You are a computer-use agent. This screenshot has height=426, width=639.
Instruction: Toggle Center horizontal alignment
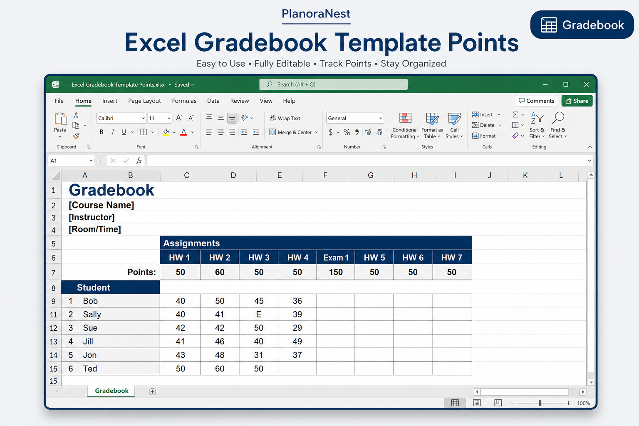tap(220, 132)
